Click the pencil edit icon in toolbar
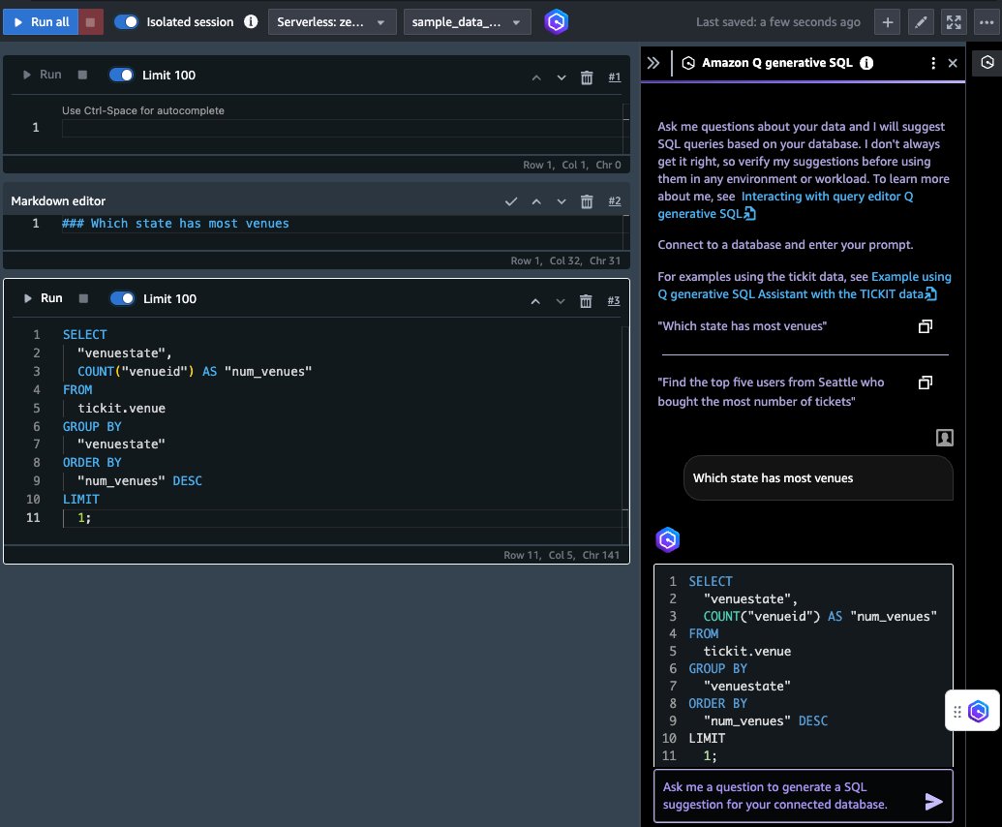 point(921,21)
